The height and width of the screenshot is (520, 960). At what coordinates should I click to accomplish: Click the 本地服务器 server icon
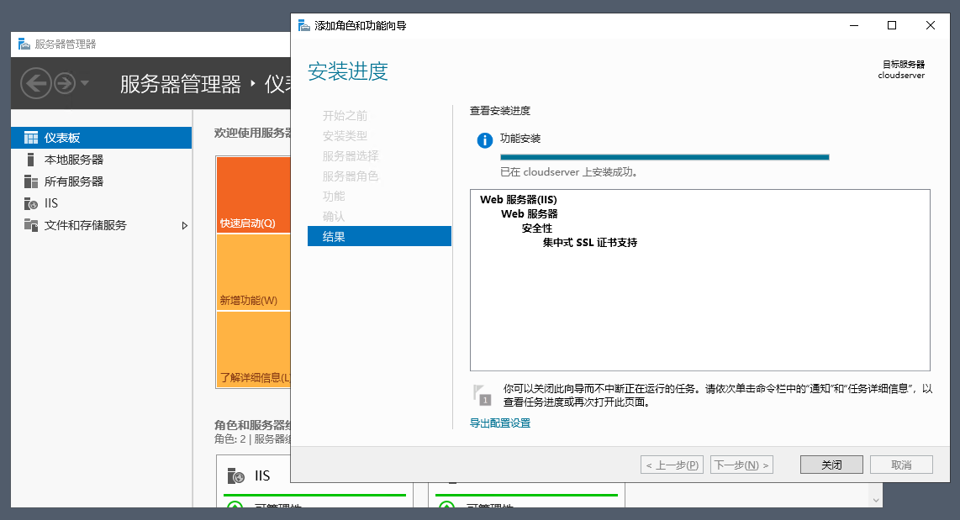pos(30,160)
